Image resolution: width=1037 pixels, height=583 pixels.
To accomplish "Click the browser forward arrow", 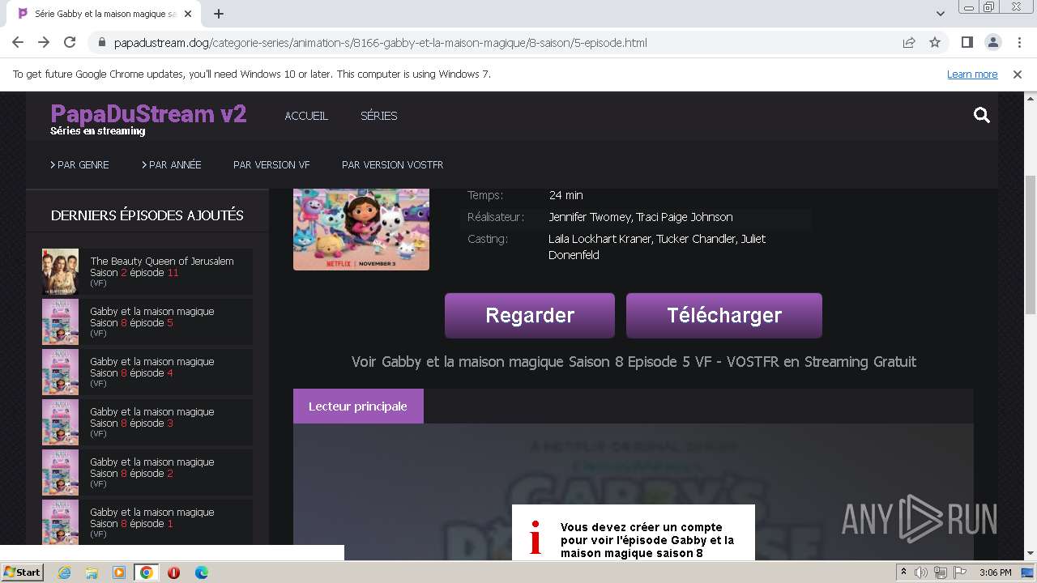I will [x=44, y=43].
